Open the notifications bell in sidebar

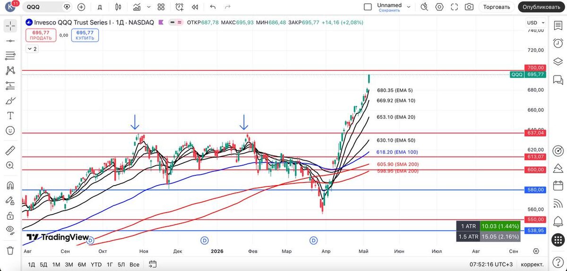pos(558,221)
